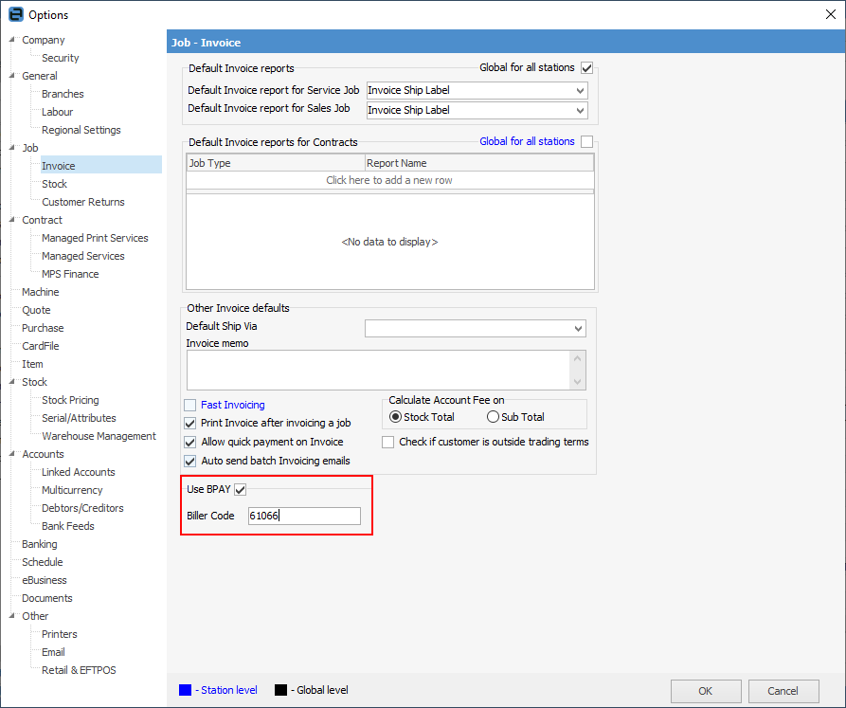Select Stock Total radio button
Screen dimensions: 846x708
(x=395, y=417)
